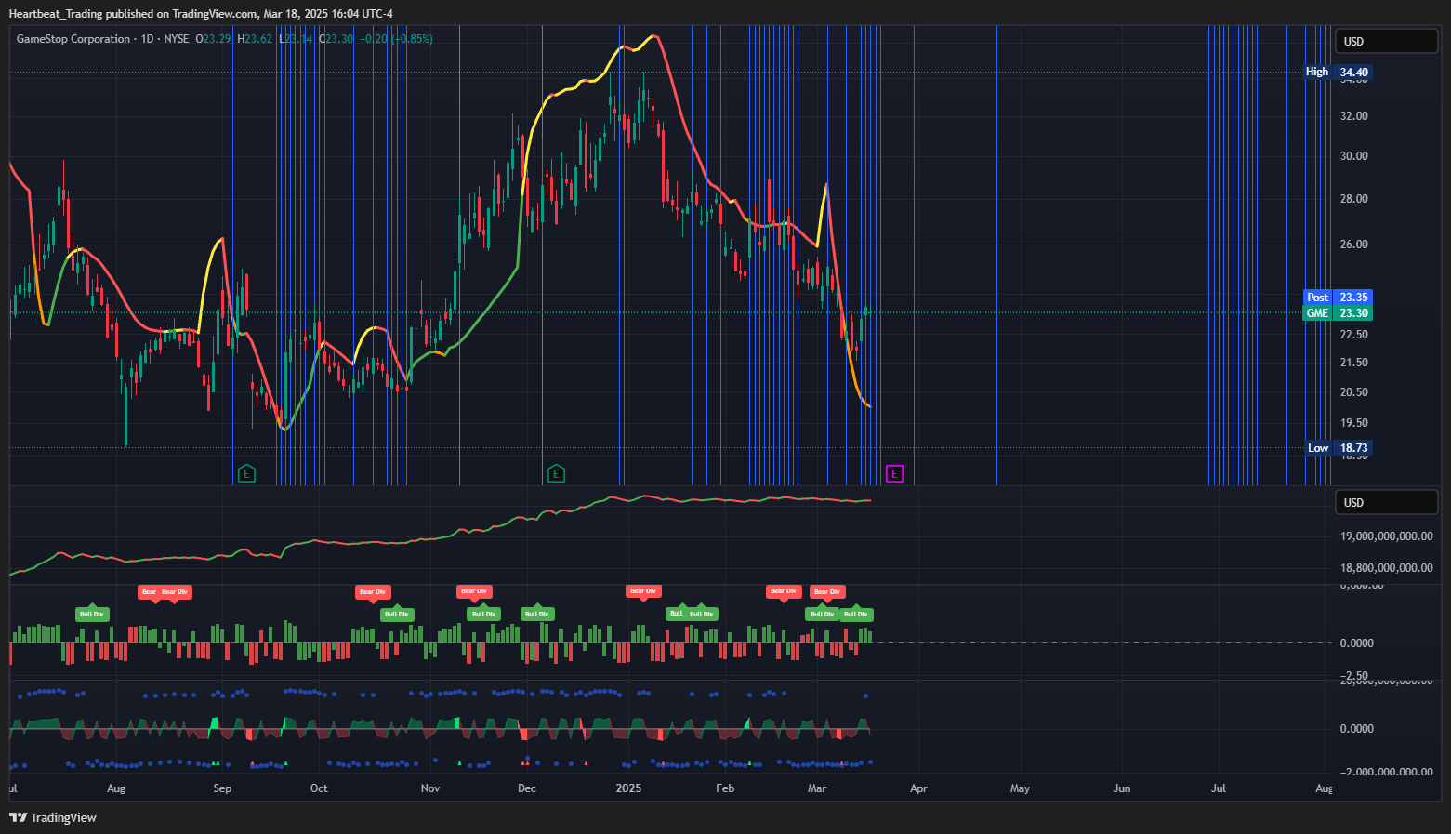Click the change value −0.20 (−0.85%)
1451x834 pixels.
click(397, 39)
